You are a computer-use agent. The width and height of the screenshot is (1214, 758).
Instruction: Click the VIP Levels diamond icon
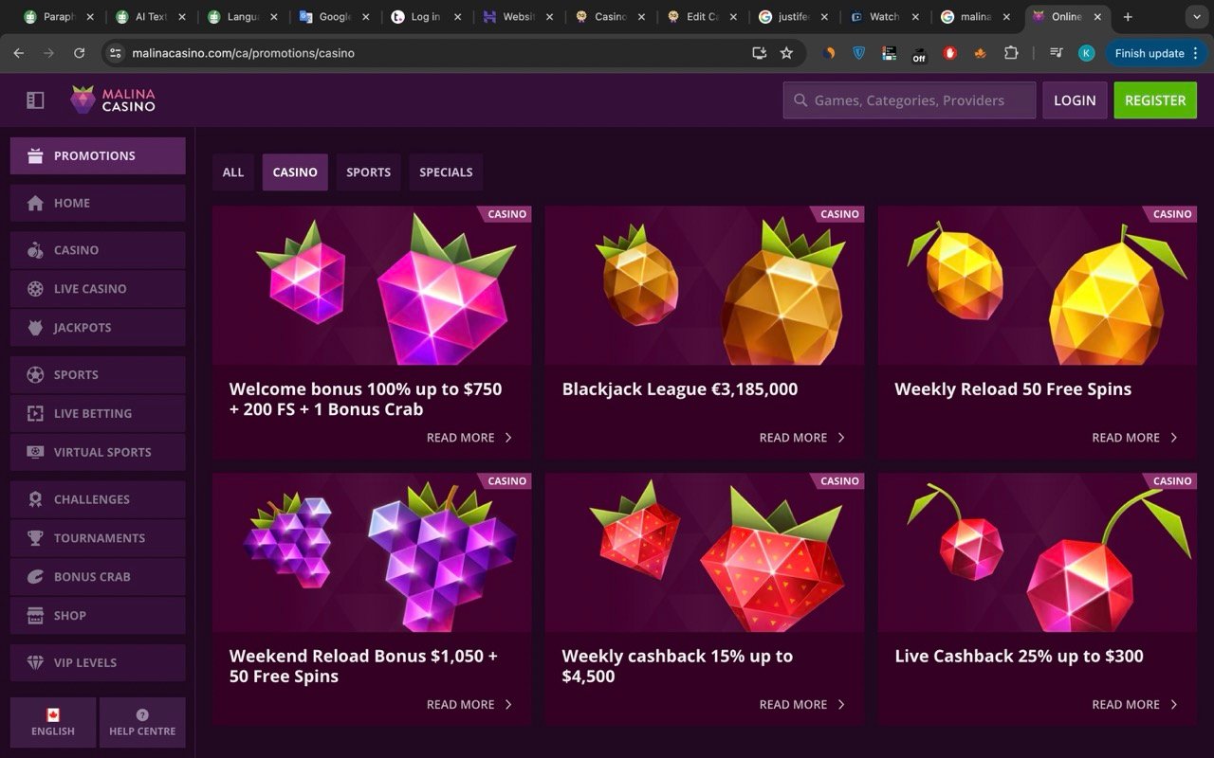point(35,663)
